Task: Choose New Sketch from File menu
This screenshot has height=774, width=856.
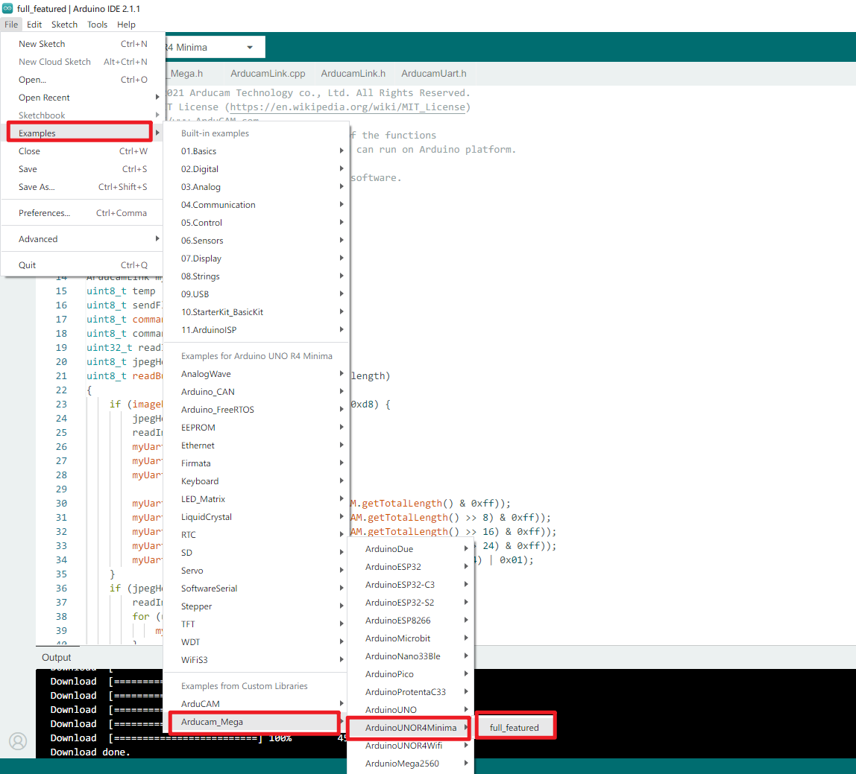Action: [x=83, y=44]
